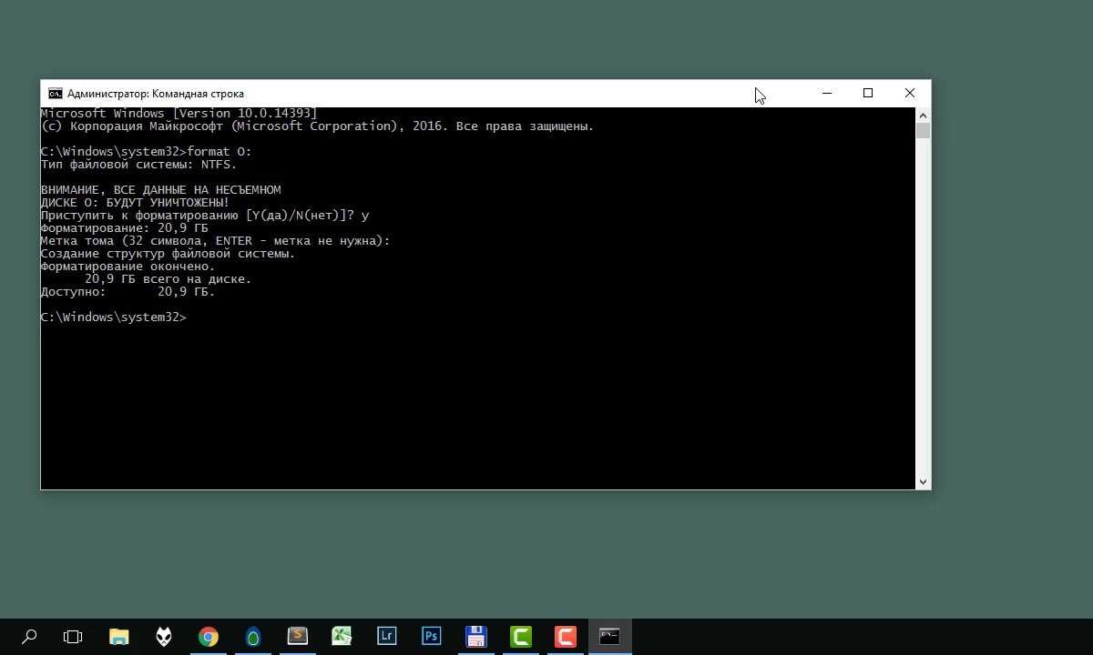Viewport: 1093px width, 655px height.
Task: Open foobar2000 from the taskbar
Action: pyautogui.click(x=163, y=637)
